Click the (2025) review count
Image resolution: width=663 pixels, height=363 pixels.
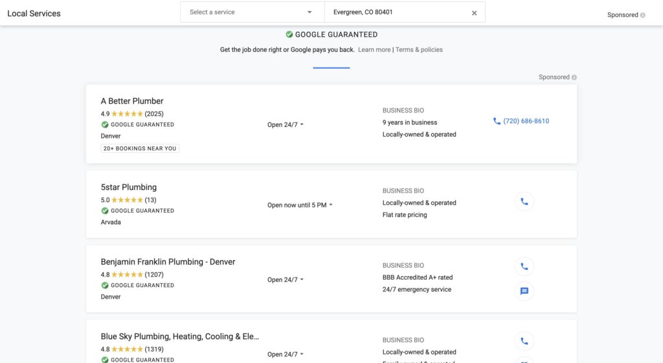(154, 114)
